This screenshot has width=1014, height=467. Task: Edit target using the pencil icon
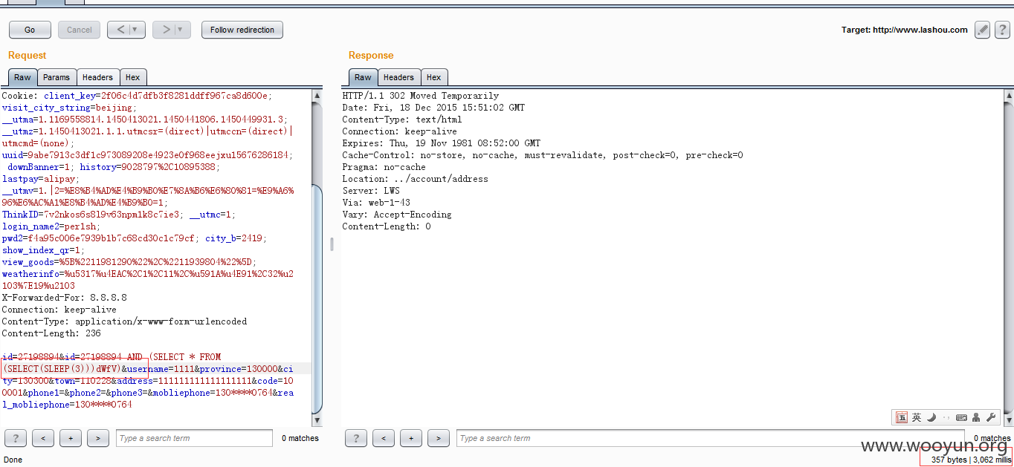point(983,30)
